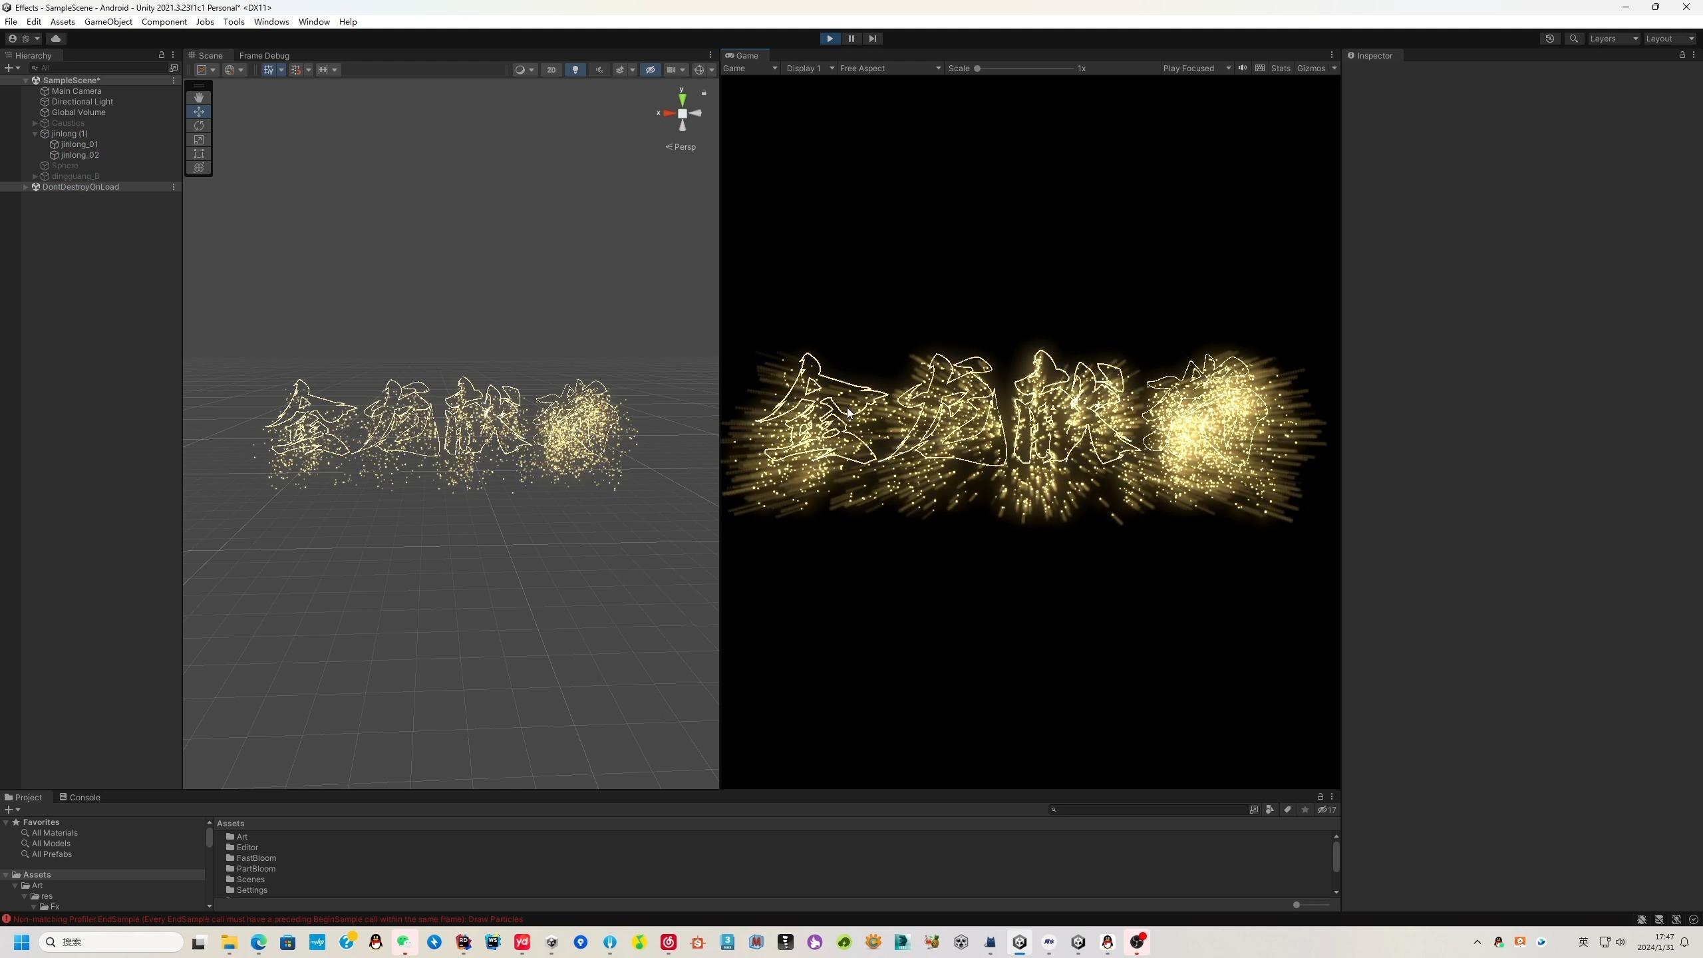Open the global search magnifier icon

coord(1573,39)
